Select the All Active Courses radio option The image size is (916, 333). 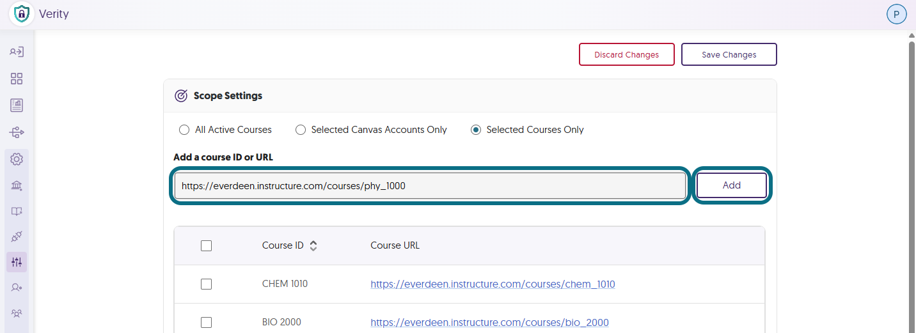pyautogui.click(x=184, y=130)
